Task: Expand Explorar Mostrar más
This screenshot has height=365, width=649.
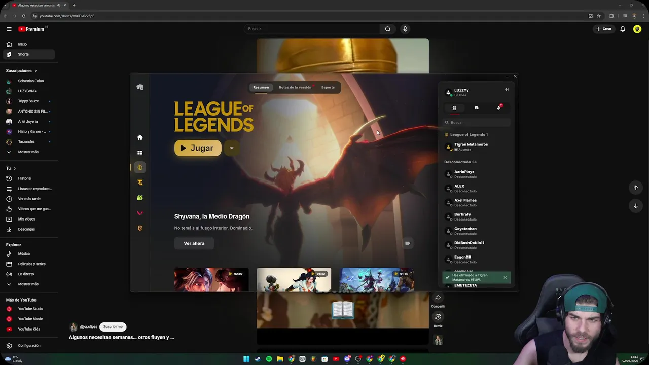Action: (x=28, y=284)
